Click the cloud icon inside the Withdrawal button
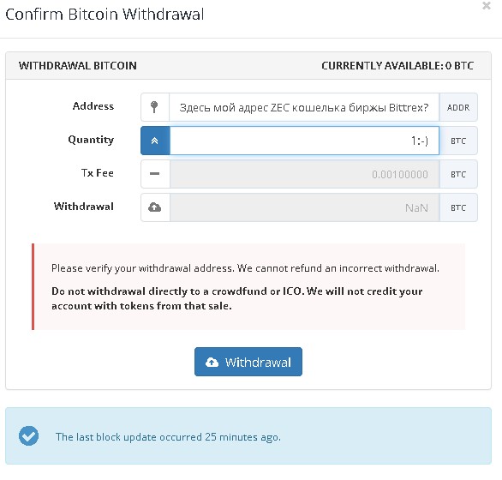This screenshot has height=480, width=502. pos(212,362)
